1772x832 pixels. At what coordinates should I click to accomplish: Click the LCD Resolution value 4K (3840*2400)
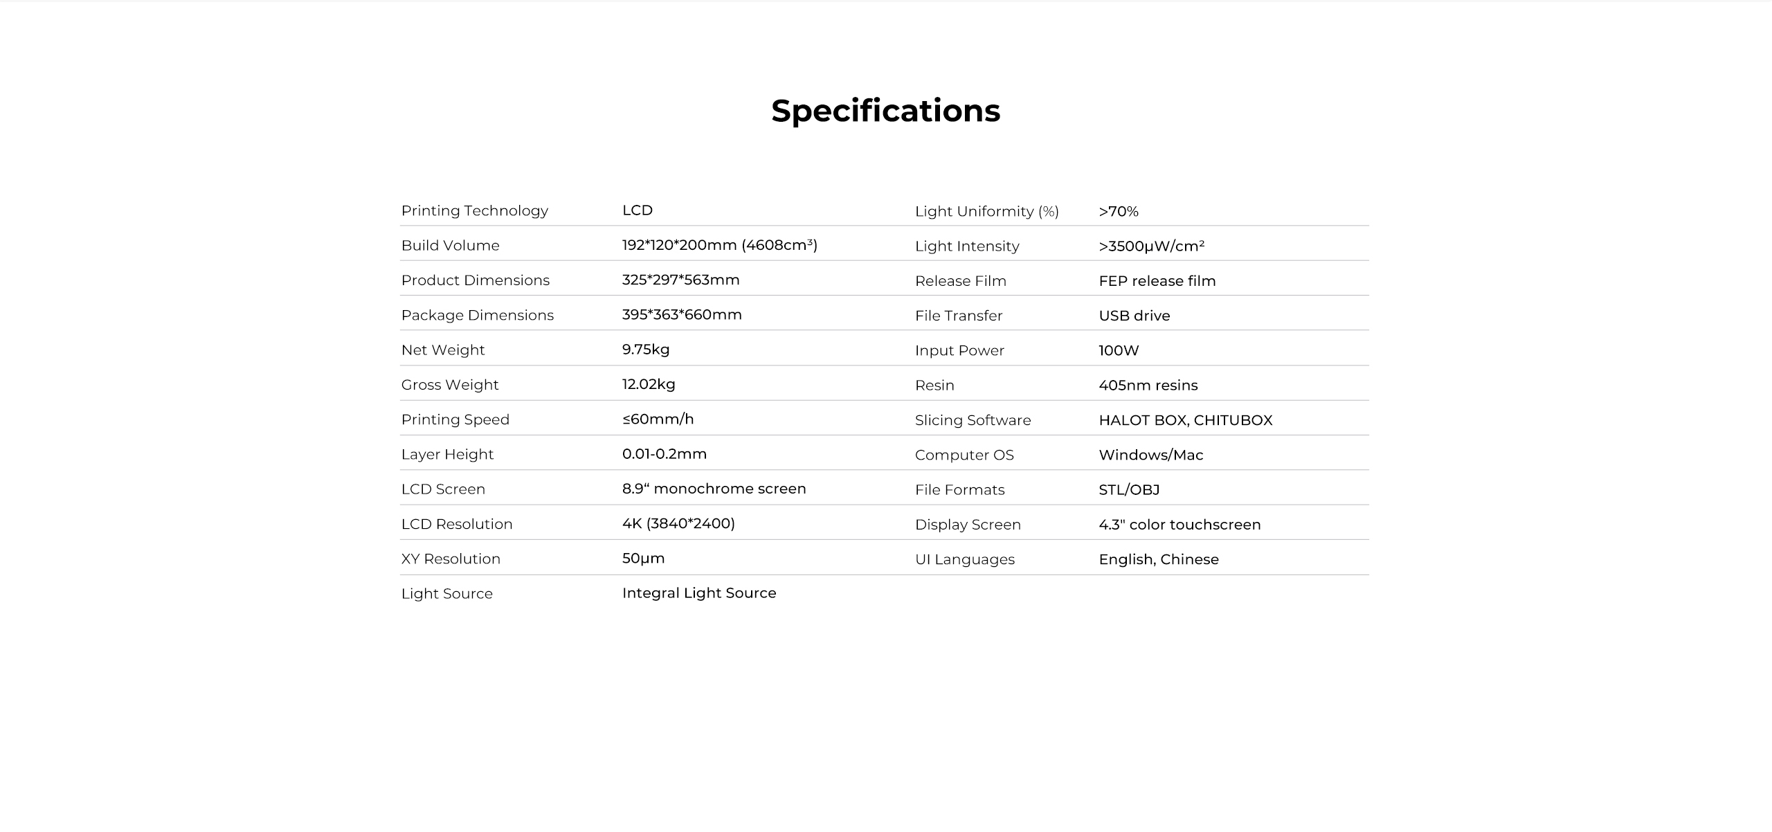(678, 524)
